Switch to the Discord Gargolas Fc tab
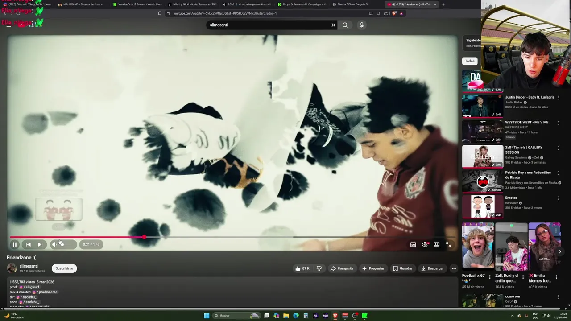The image size is (571, 321). pyautogui.click(x=28, y=4)
